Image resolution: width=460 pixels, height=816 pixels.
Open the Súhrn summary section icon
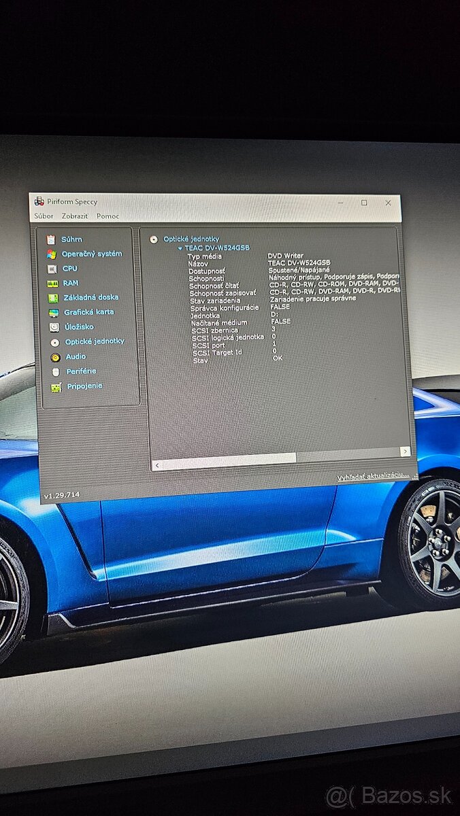tap(50, 239)
